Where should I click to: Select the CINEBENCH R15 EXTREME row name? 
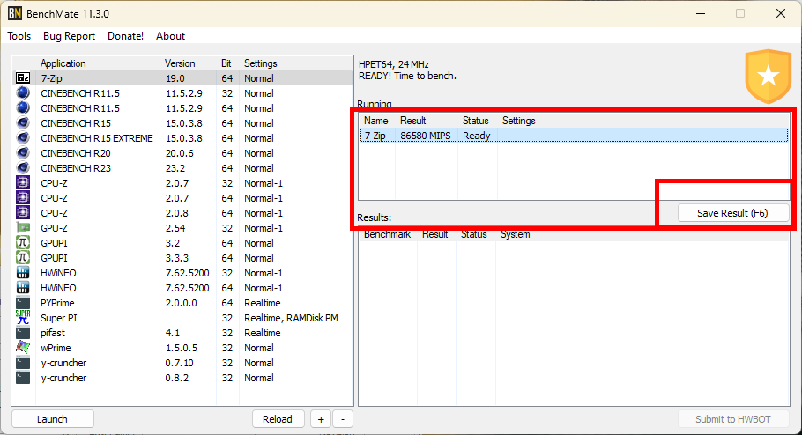pos(97,138)
